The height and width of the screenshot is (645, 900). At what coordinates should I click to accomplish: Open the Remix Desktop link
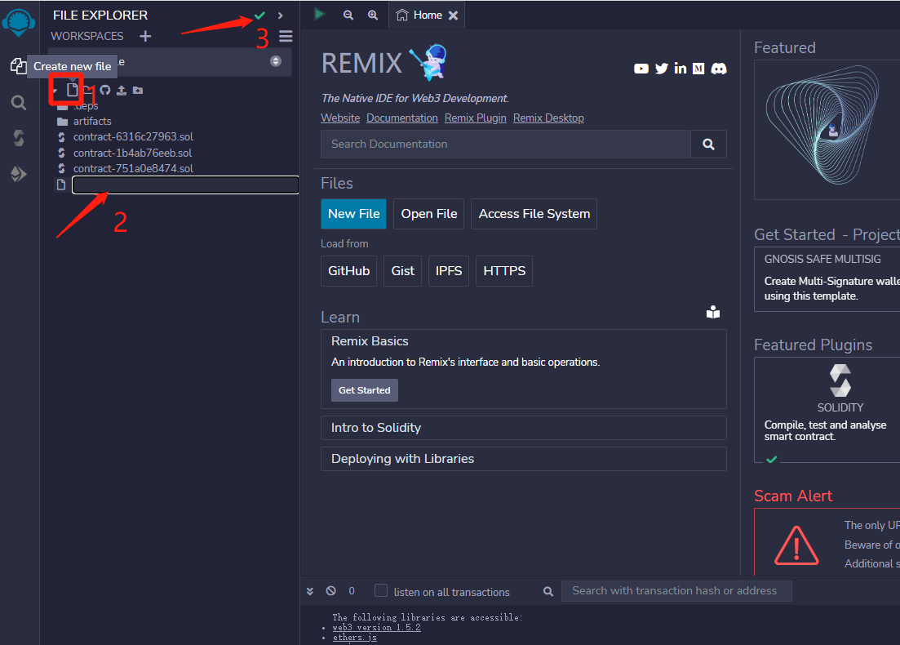tap(548, 118)
